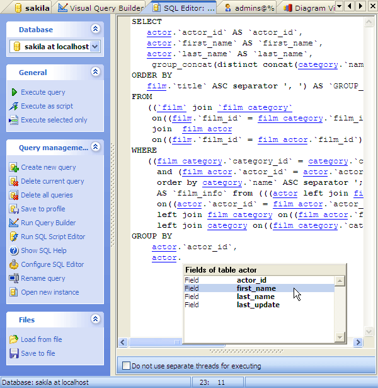The width and height of the screenshot is (378, 388).
Task: Click the SELECT keyword in the editor
Action: point(147,21)
